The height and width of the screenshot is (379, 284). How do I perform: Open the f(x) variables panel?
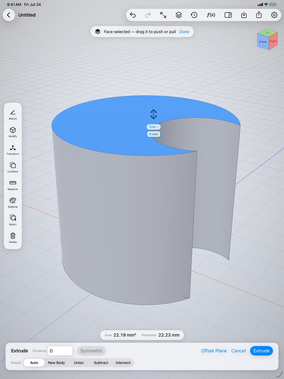pos(211,15)
